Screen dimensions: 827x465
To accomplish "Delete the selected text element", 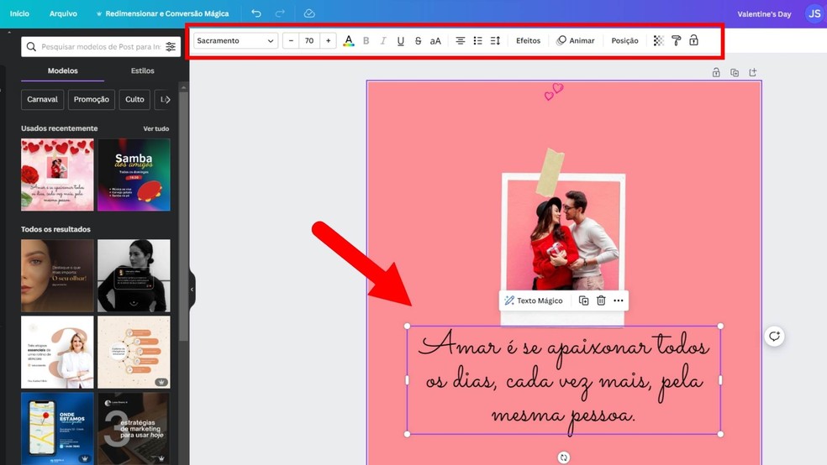I will 601,300.
